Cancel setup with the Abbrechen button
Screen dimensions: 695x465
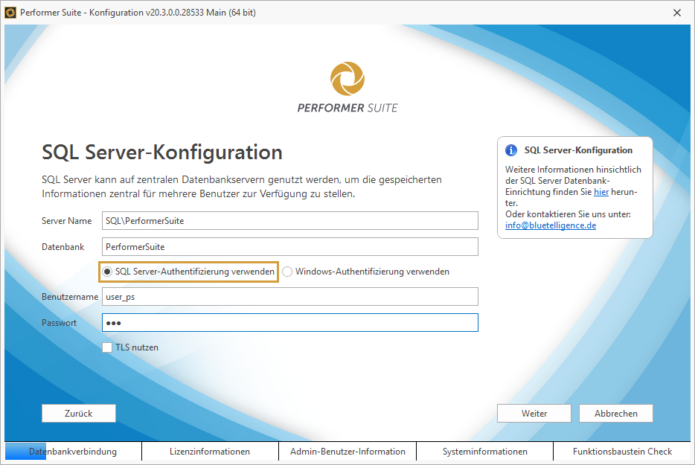pos(615,413)
